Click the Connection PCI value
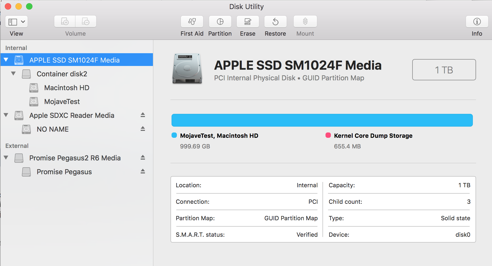 [x=313, y=202]
